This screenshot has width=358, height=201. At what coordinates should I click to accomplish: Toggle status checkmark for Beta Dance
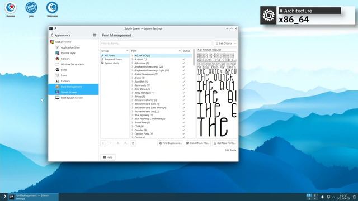click(184, 89)
